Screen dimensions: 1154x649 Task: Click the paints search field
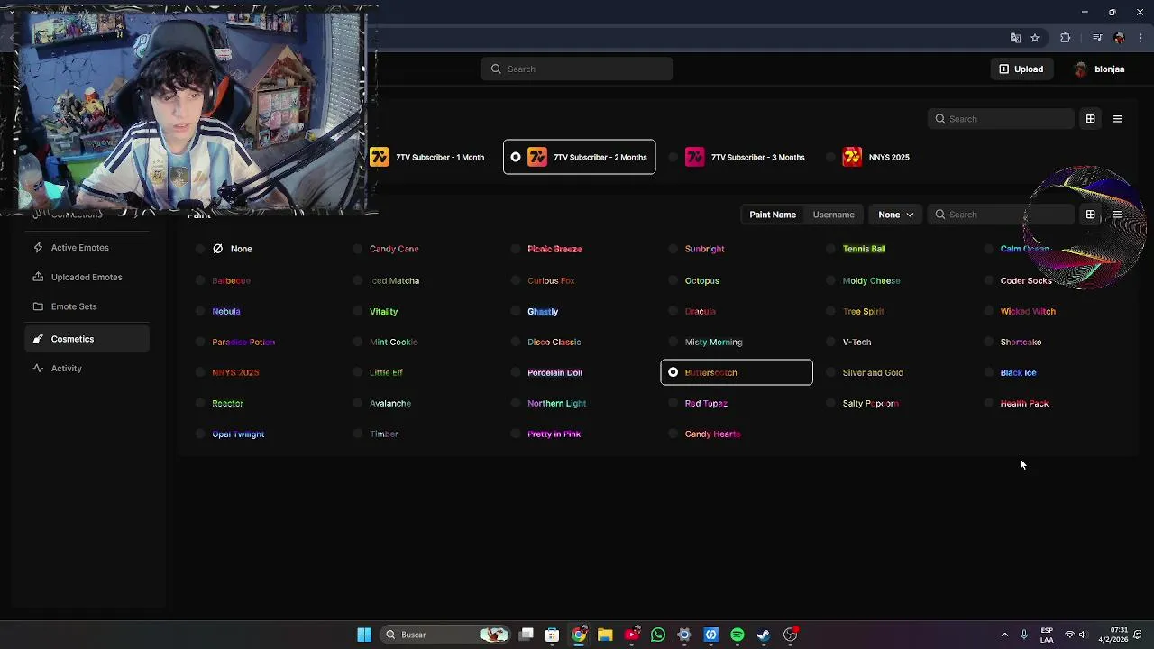tap(1001, 215)
